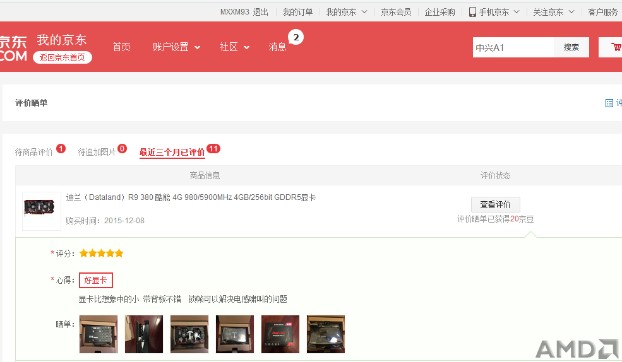This screenshot has height=362, width=622.
Task: Open the sixth review photo thumbnail
Action: coord(326,334)
